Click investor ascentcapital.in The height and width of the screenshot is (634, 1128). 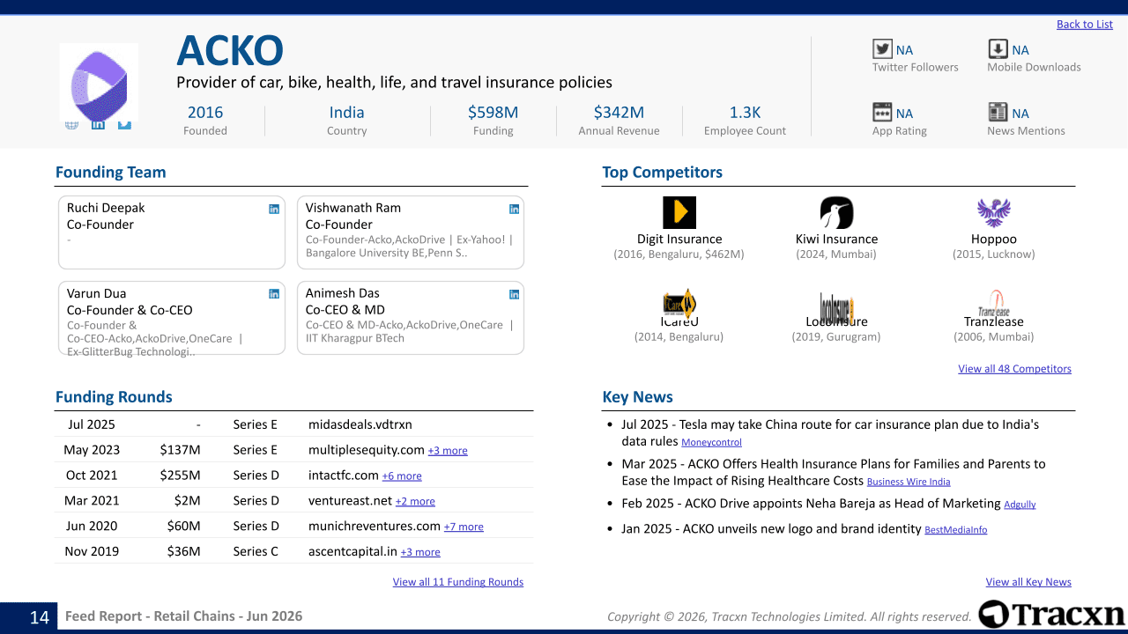tap(353, 552)
